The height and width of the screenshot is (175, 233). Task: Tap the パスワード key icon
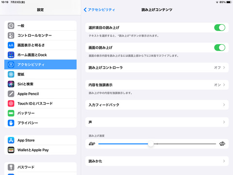[x=11, y=167]
